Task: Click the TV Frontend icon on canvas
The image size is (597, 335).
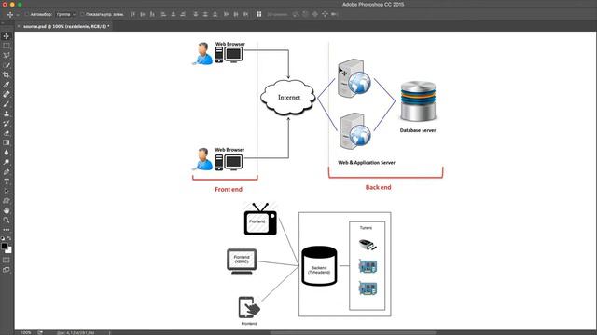Action: 260,220
